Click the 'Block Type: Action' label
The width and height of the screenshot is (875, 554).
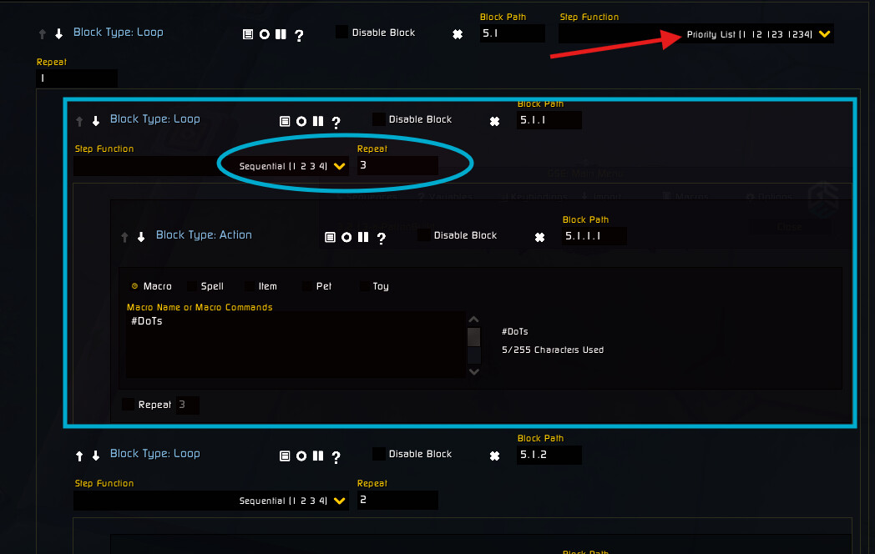[204, 235]
